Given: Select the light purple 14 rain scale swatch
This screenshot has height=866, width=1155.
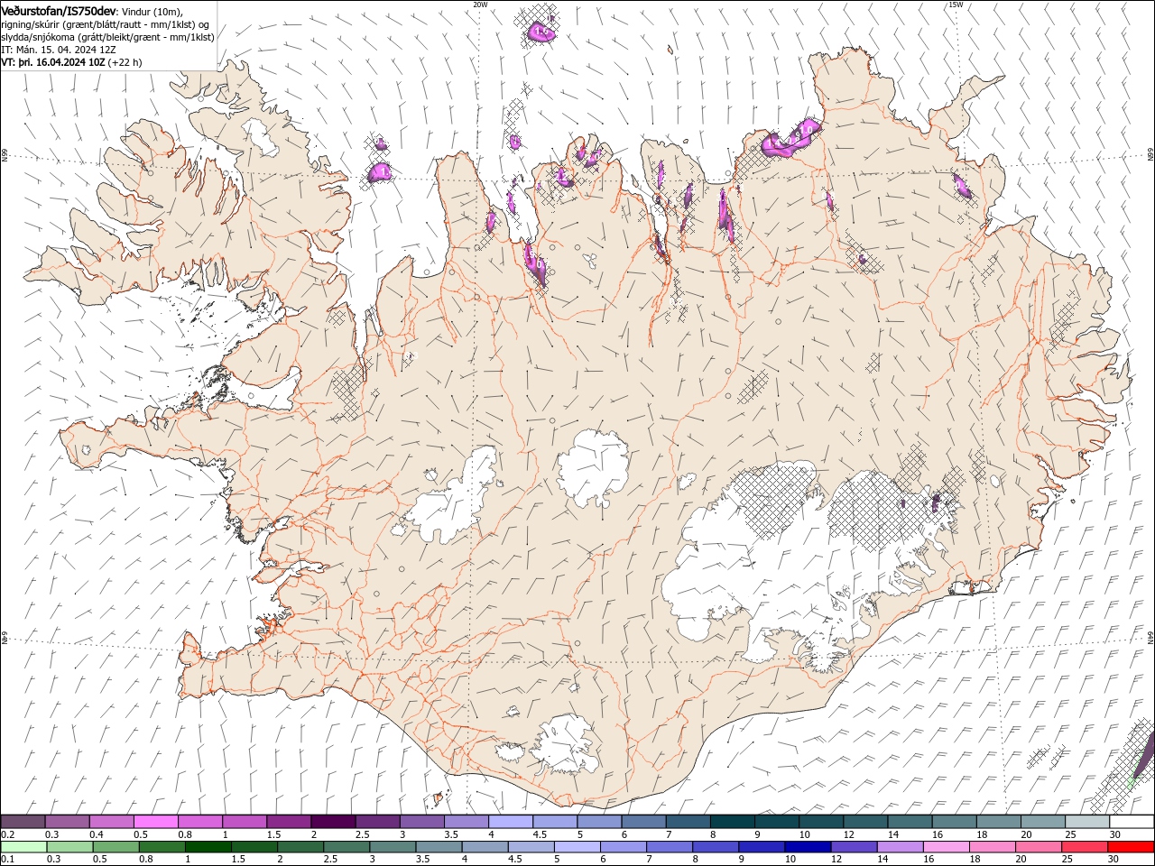Looking at the screenshot, I should pos(901,847).
